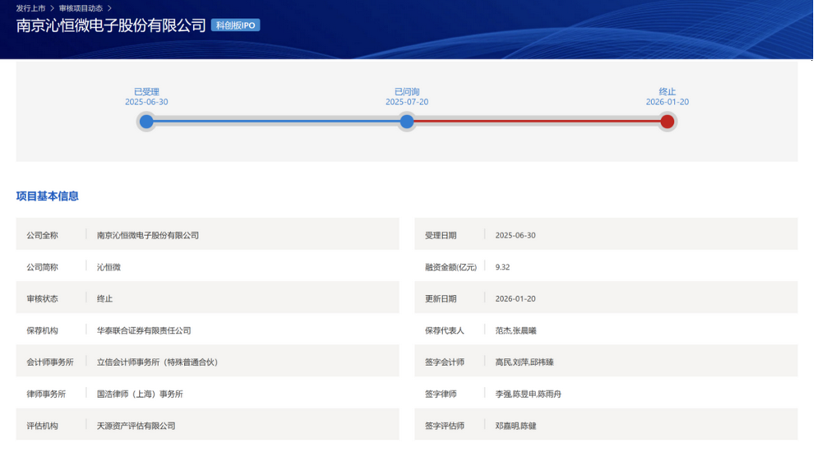Click the 已受理 blue timeline dot

[147, 121]
